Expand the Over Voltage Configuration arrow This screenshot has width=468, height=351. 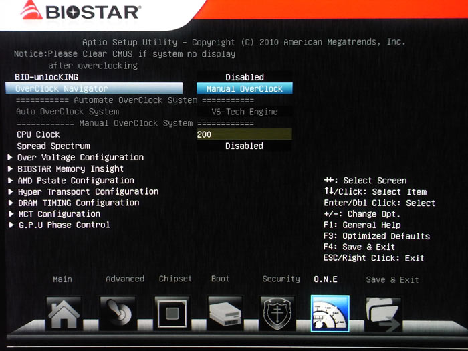[11, 157]
